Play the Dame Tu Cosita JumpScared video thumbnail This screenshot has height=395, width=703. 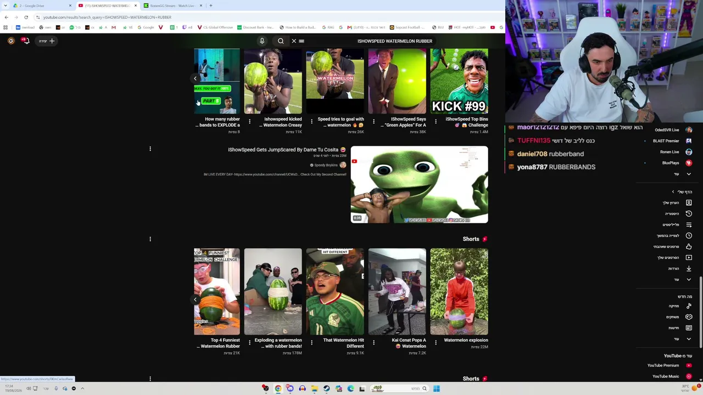point(419,184)
